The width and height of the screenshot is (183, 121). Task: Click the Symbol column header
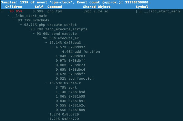click(x=142, y=7)
